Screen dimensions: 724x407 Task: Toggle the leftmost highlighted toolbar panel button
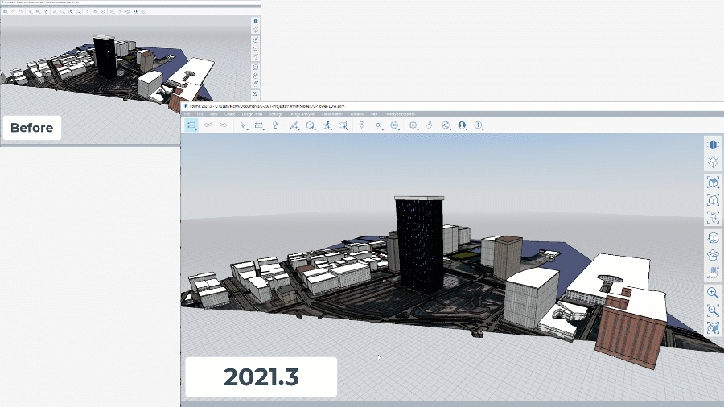point(191,125)
